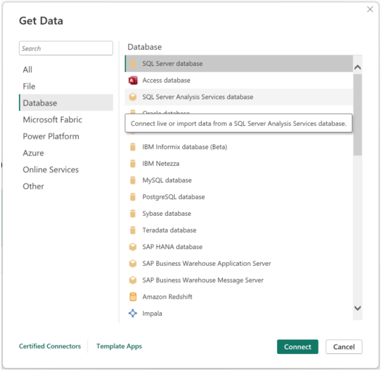381x372 pixels.
Task: Click the SAP HANA database icon
Action: click(132, 247)
